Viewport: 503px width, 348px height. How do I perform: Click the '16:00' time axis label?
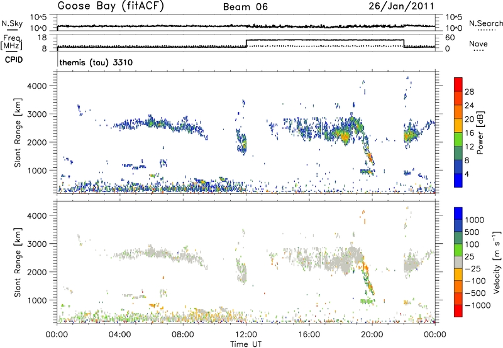pos(309,335)
